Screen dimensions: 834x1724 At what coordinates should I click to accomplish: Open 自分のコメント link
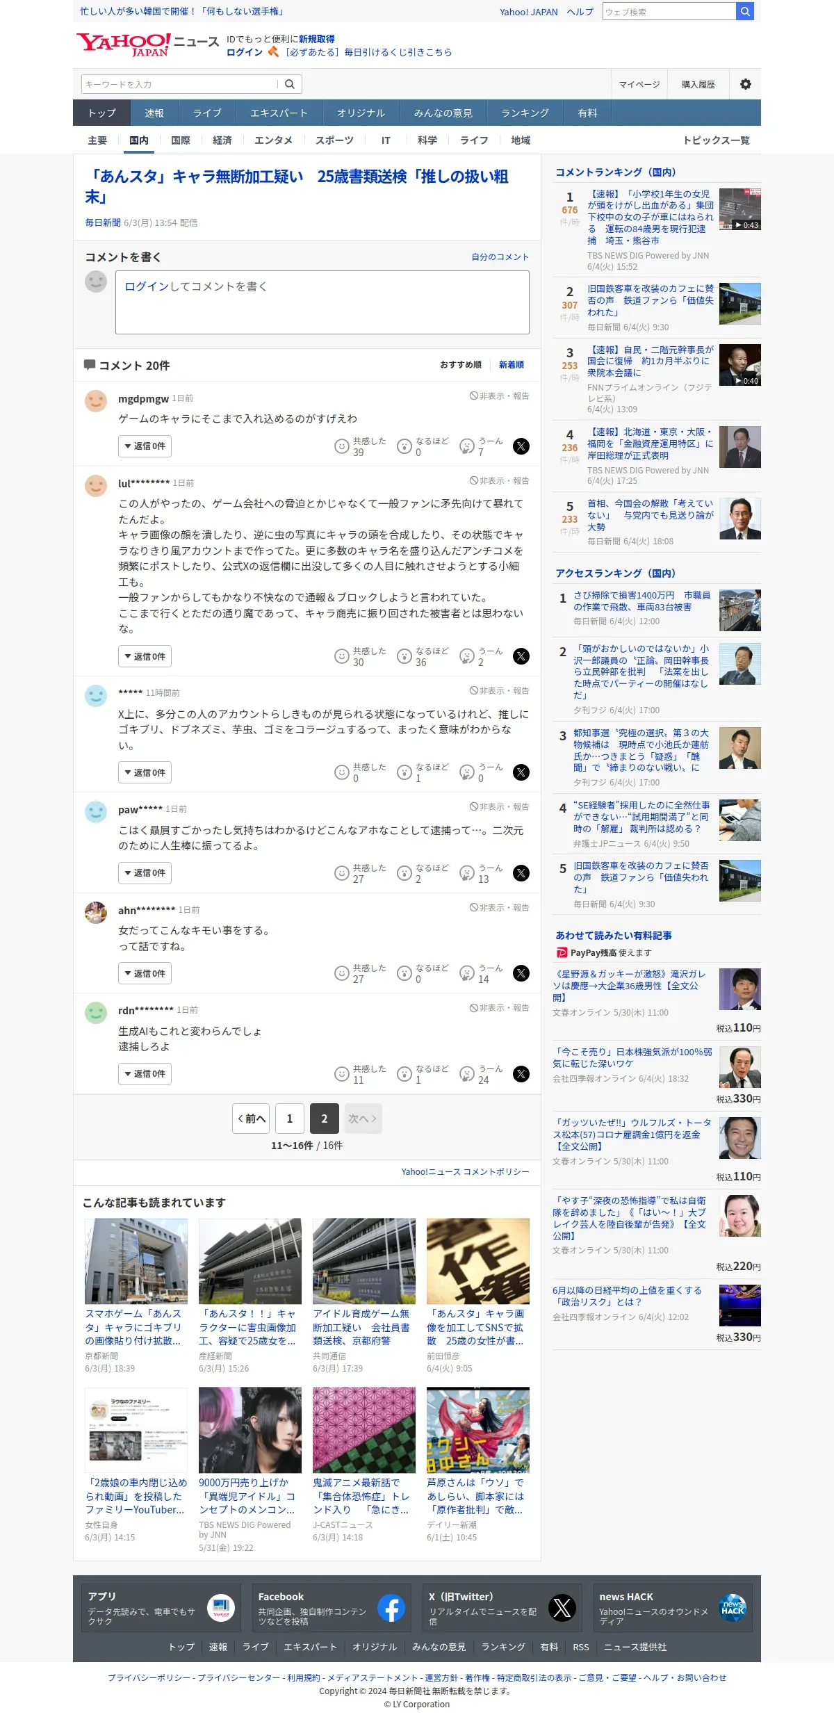tap(500, 257)
